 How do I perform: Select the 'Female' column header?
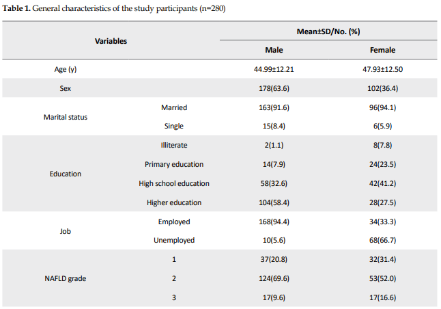[x=382, y=50]
